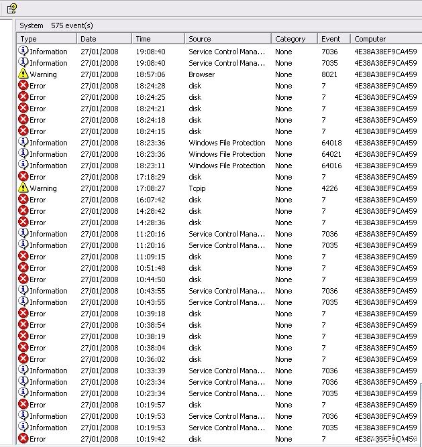Click the Source cell reading 'Tcpip'
This screenshot has width=422, height=447.
[x=197, y=188]
